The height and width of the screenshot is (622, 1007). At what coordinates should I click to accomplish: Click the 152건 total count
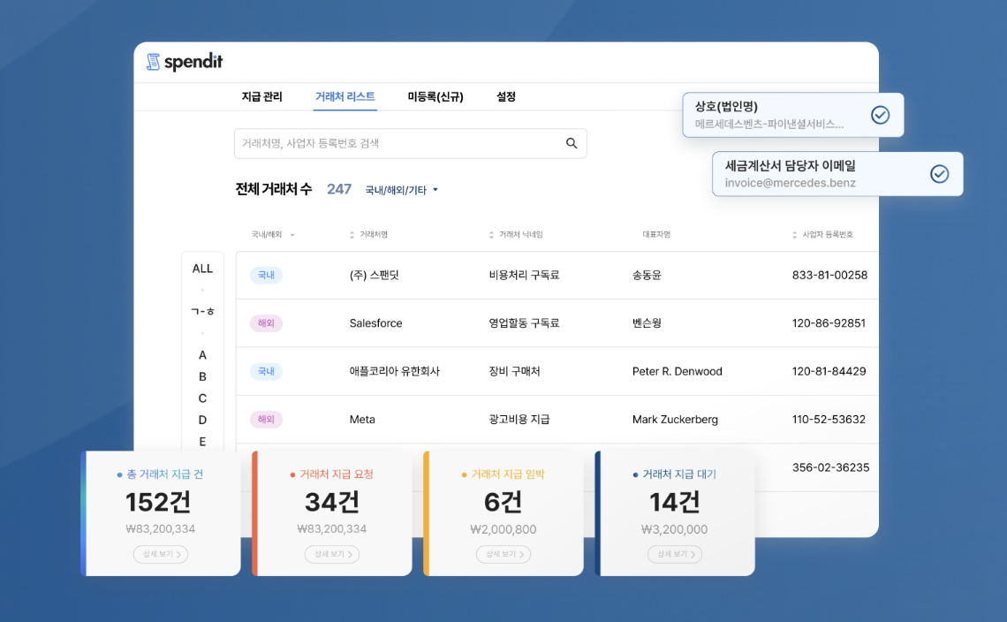click(158, 503)
